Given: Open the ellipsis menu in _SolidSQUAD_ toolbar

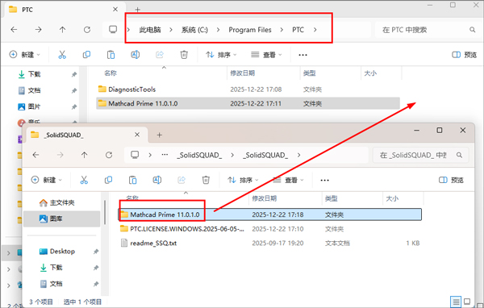Looking at the screenshot, I should pyautogui.click(x=325, y=181).
